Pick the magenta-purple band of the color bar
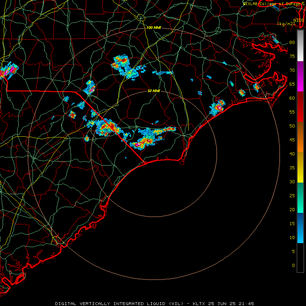This screenshot has width=306, height=306. pos(300,76)
